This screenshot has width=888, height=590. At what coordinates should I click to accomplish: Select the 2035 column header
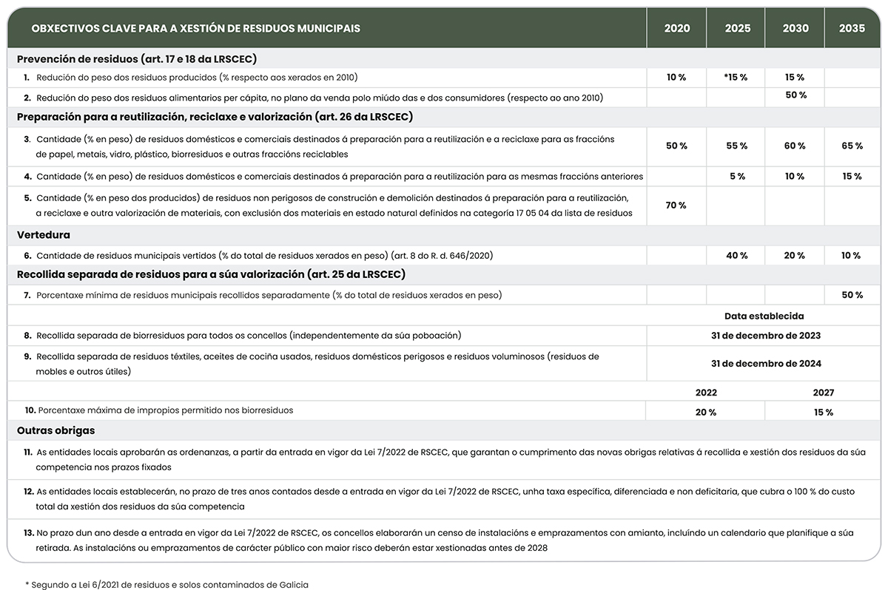852,28
